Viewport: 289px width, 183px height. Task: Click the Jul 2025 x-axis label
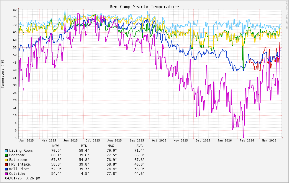93,140
